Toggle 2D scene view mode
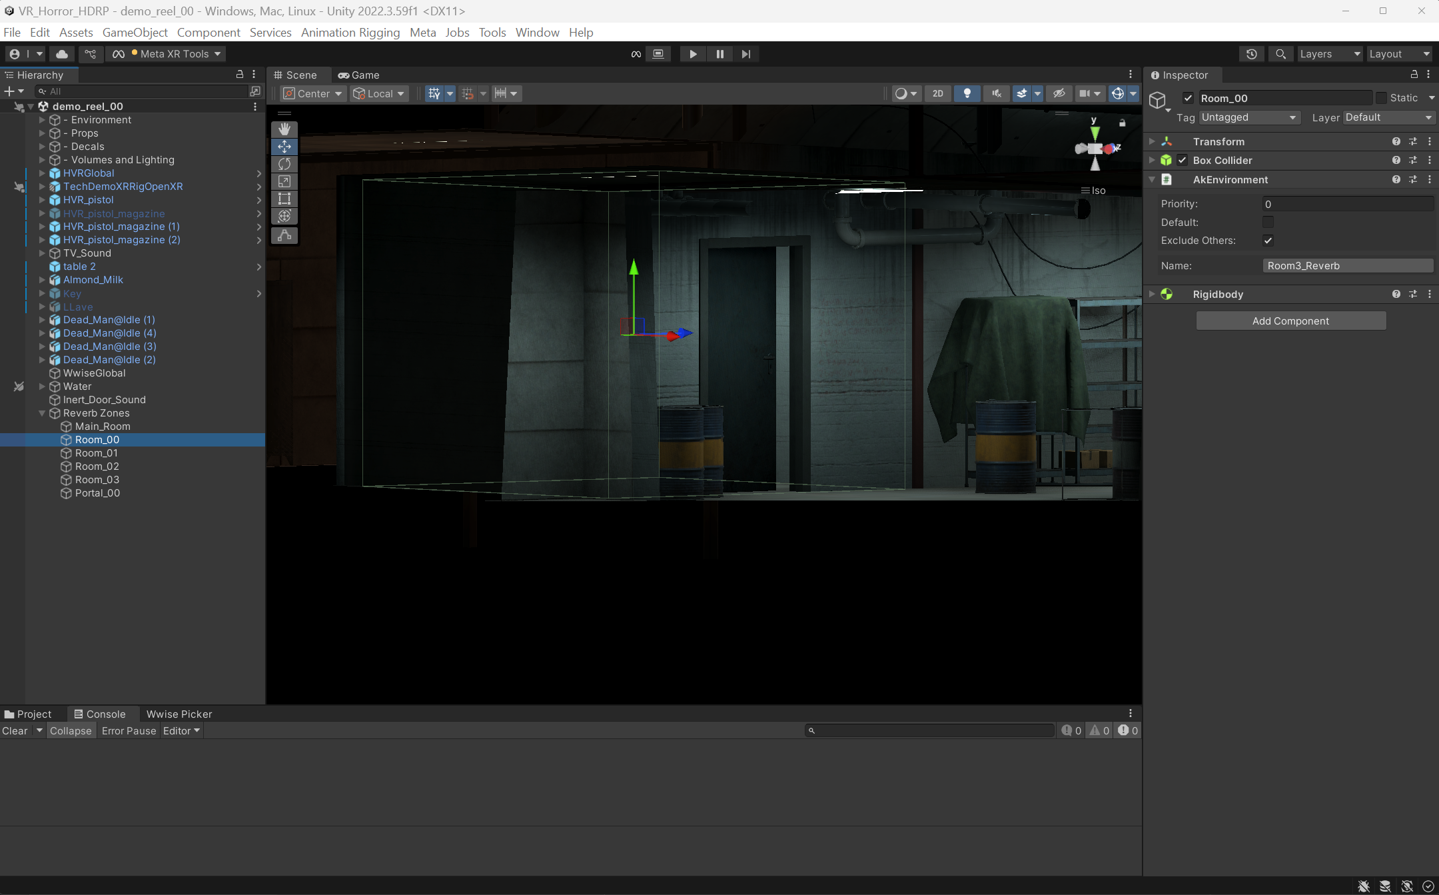 pyautogui.click(x=937, y=93)
